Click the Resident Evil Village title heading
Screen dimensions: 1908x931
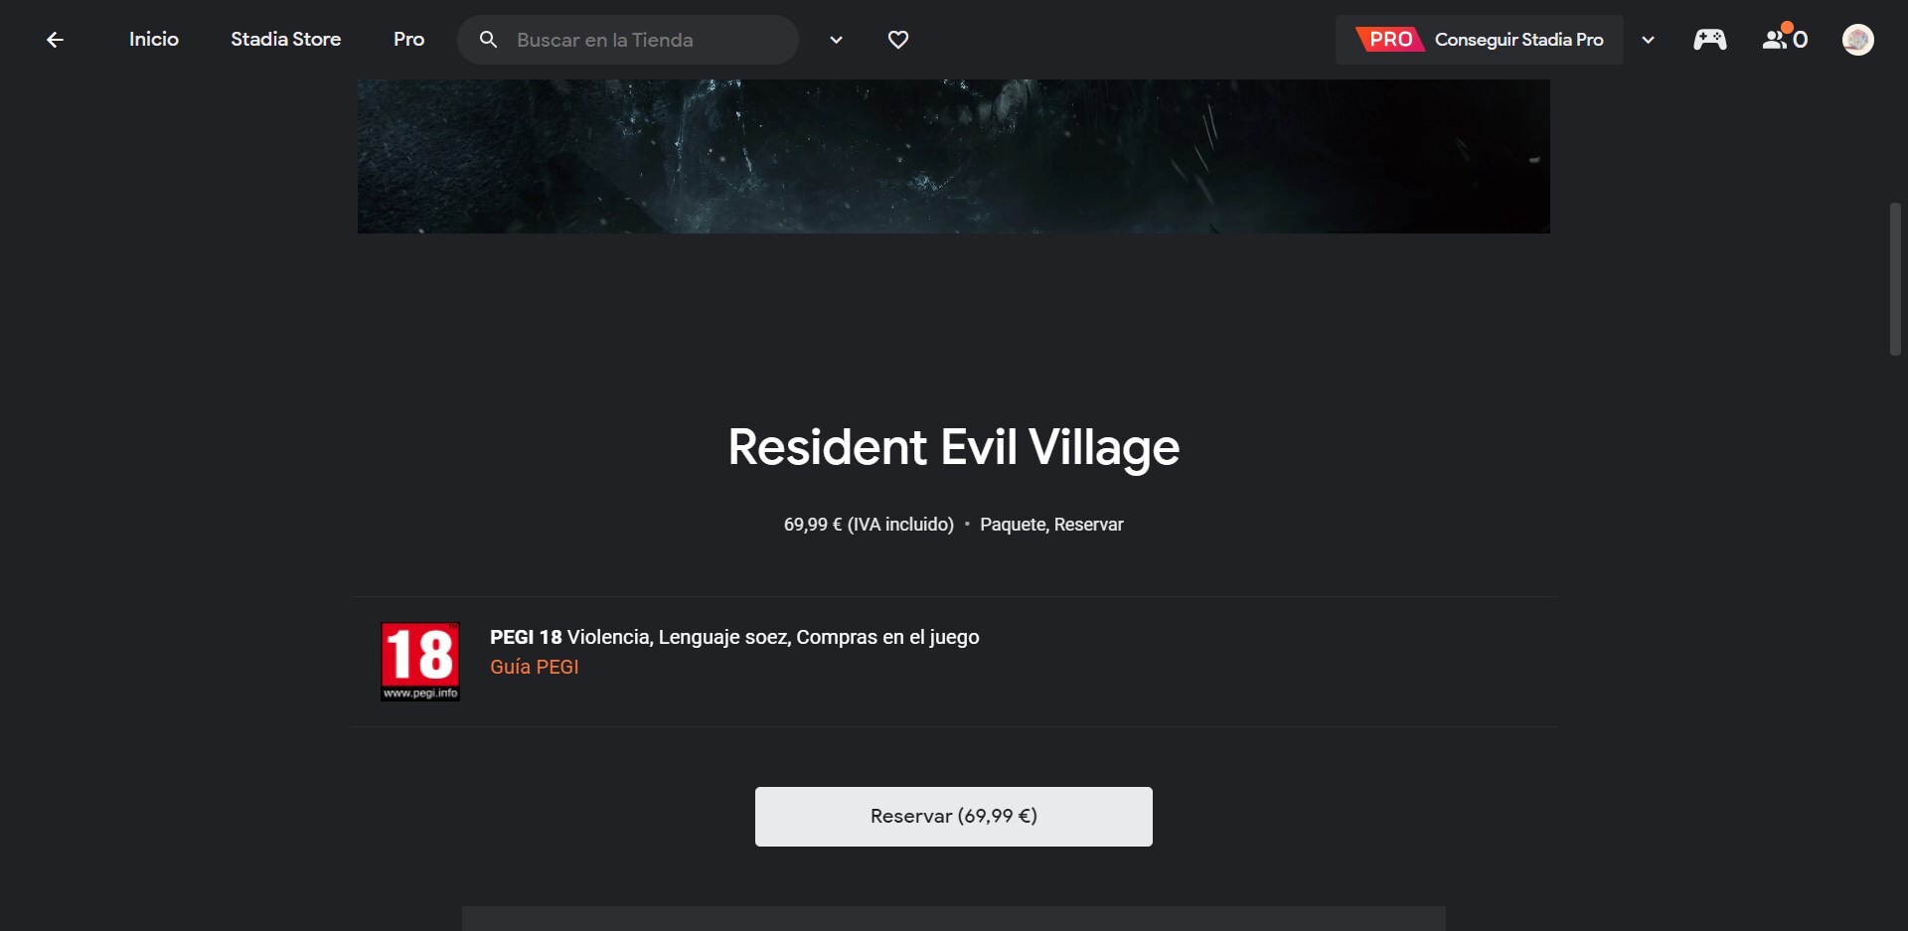[954, 447]
